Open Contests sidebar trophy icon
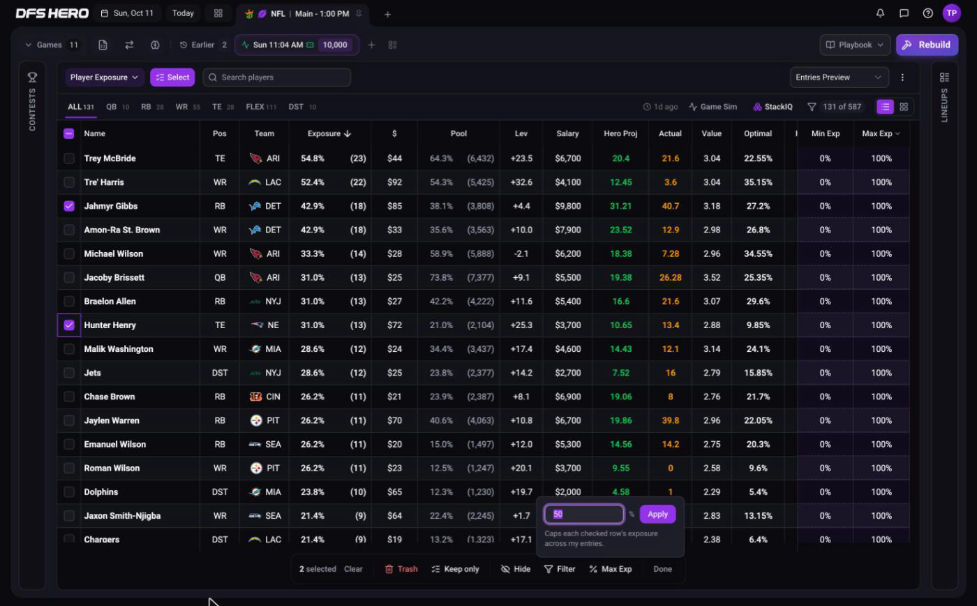977x606 pixels. [32, 77]
